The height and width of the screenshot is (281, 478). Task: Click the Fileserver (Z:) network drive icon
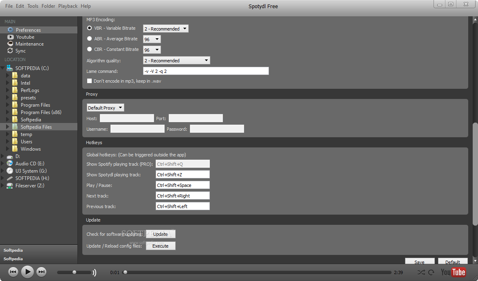[10, 186]
